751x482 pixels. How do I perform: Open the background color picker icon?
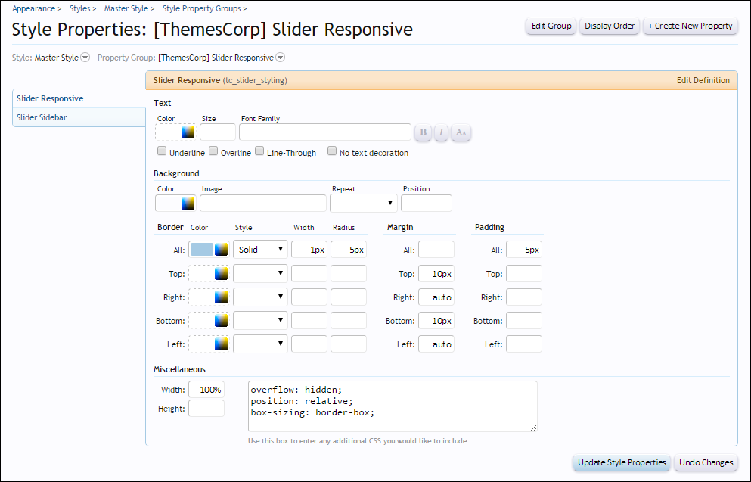coord(188,203)
